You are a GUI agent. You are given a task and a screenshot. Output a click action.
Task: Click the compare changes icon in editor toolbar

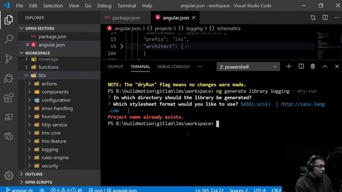[313, 18]
